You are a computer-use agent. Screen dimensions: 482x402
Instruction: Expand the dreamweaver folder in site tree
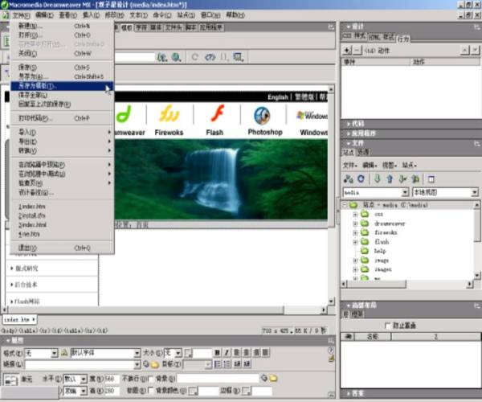pyautogui.click(x=355, y=224)
